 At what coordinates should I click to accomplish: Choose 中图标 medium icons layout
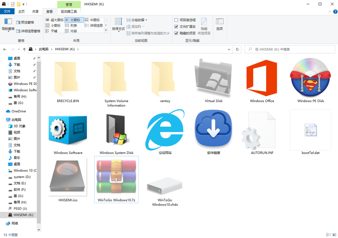point(92,20)
